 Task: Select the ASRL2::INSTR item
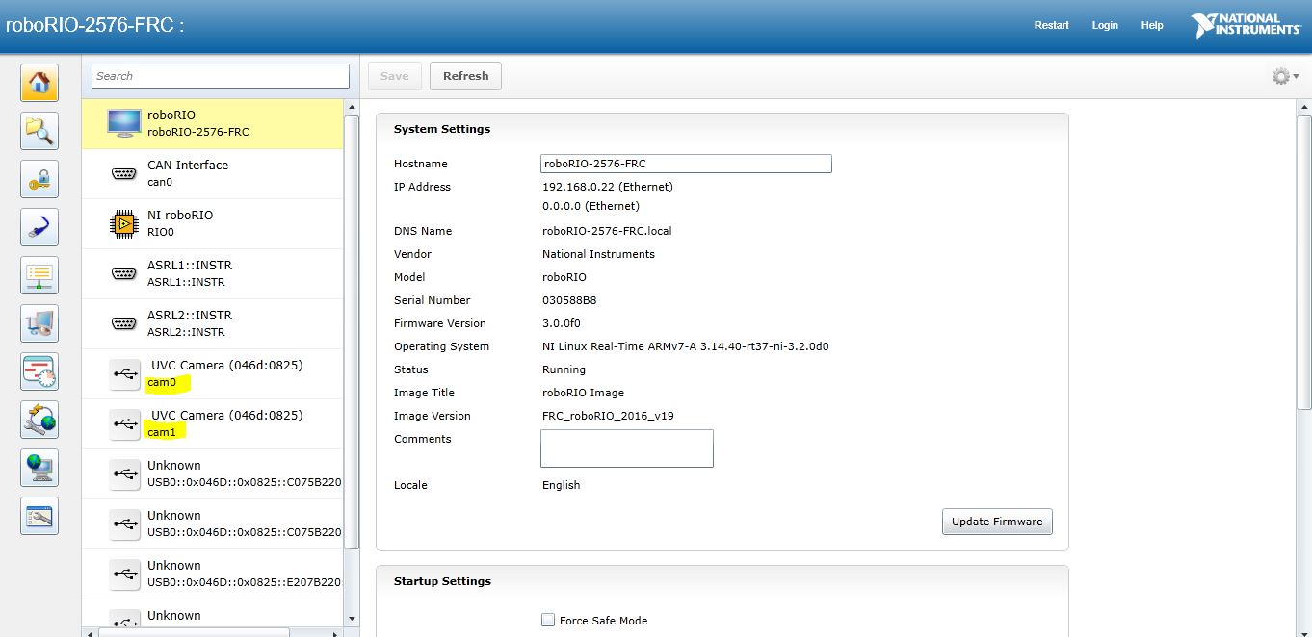coord(212,323)
